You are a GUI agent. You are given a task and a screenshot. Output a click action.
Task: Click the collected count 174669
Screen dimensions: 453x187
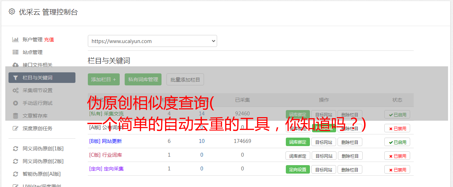[242, 141]
